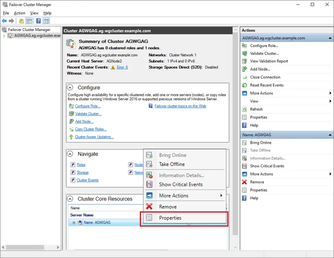Click the forward navigation arrow
Viewport: 334px width, 258px height.
pyautogui.click(x=12, y=21)
